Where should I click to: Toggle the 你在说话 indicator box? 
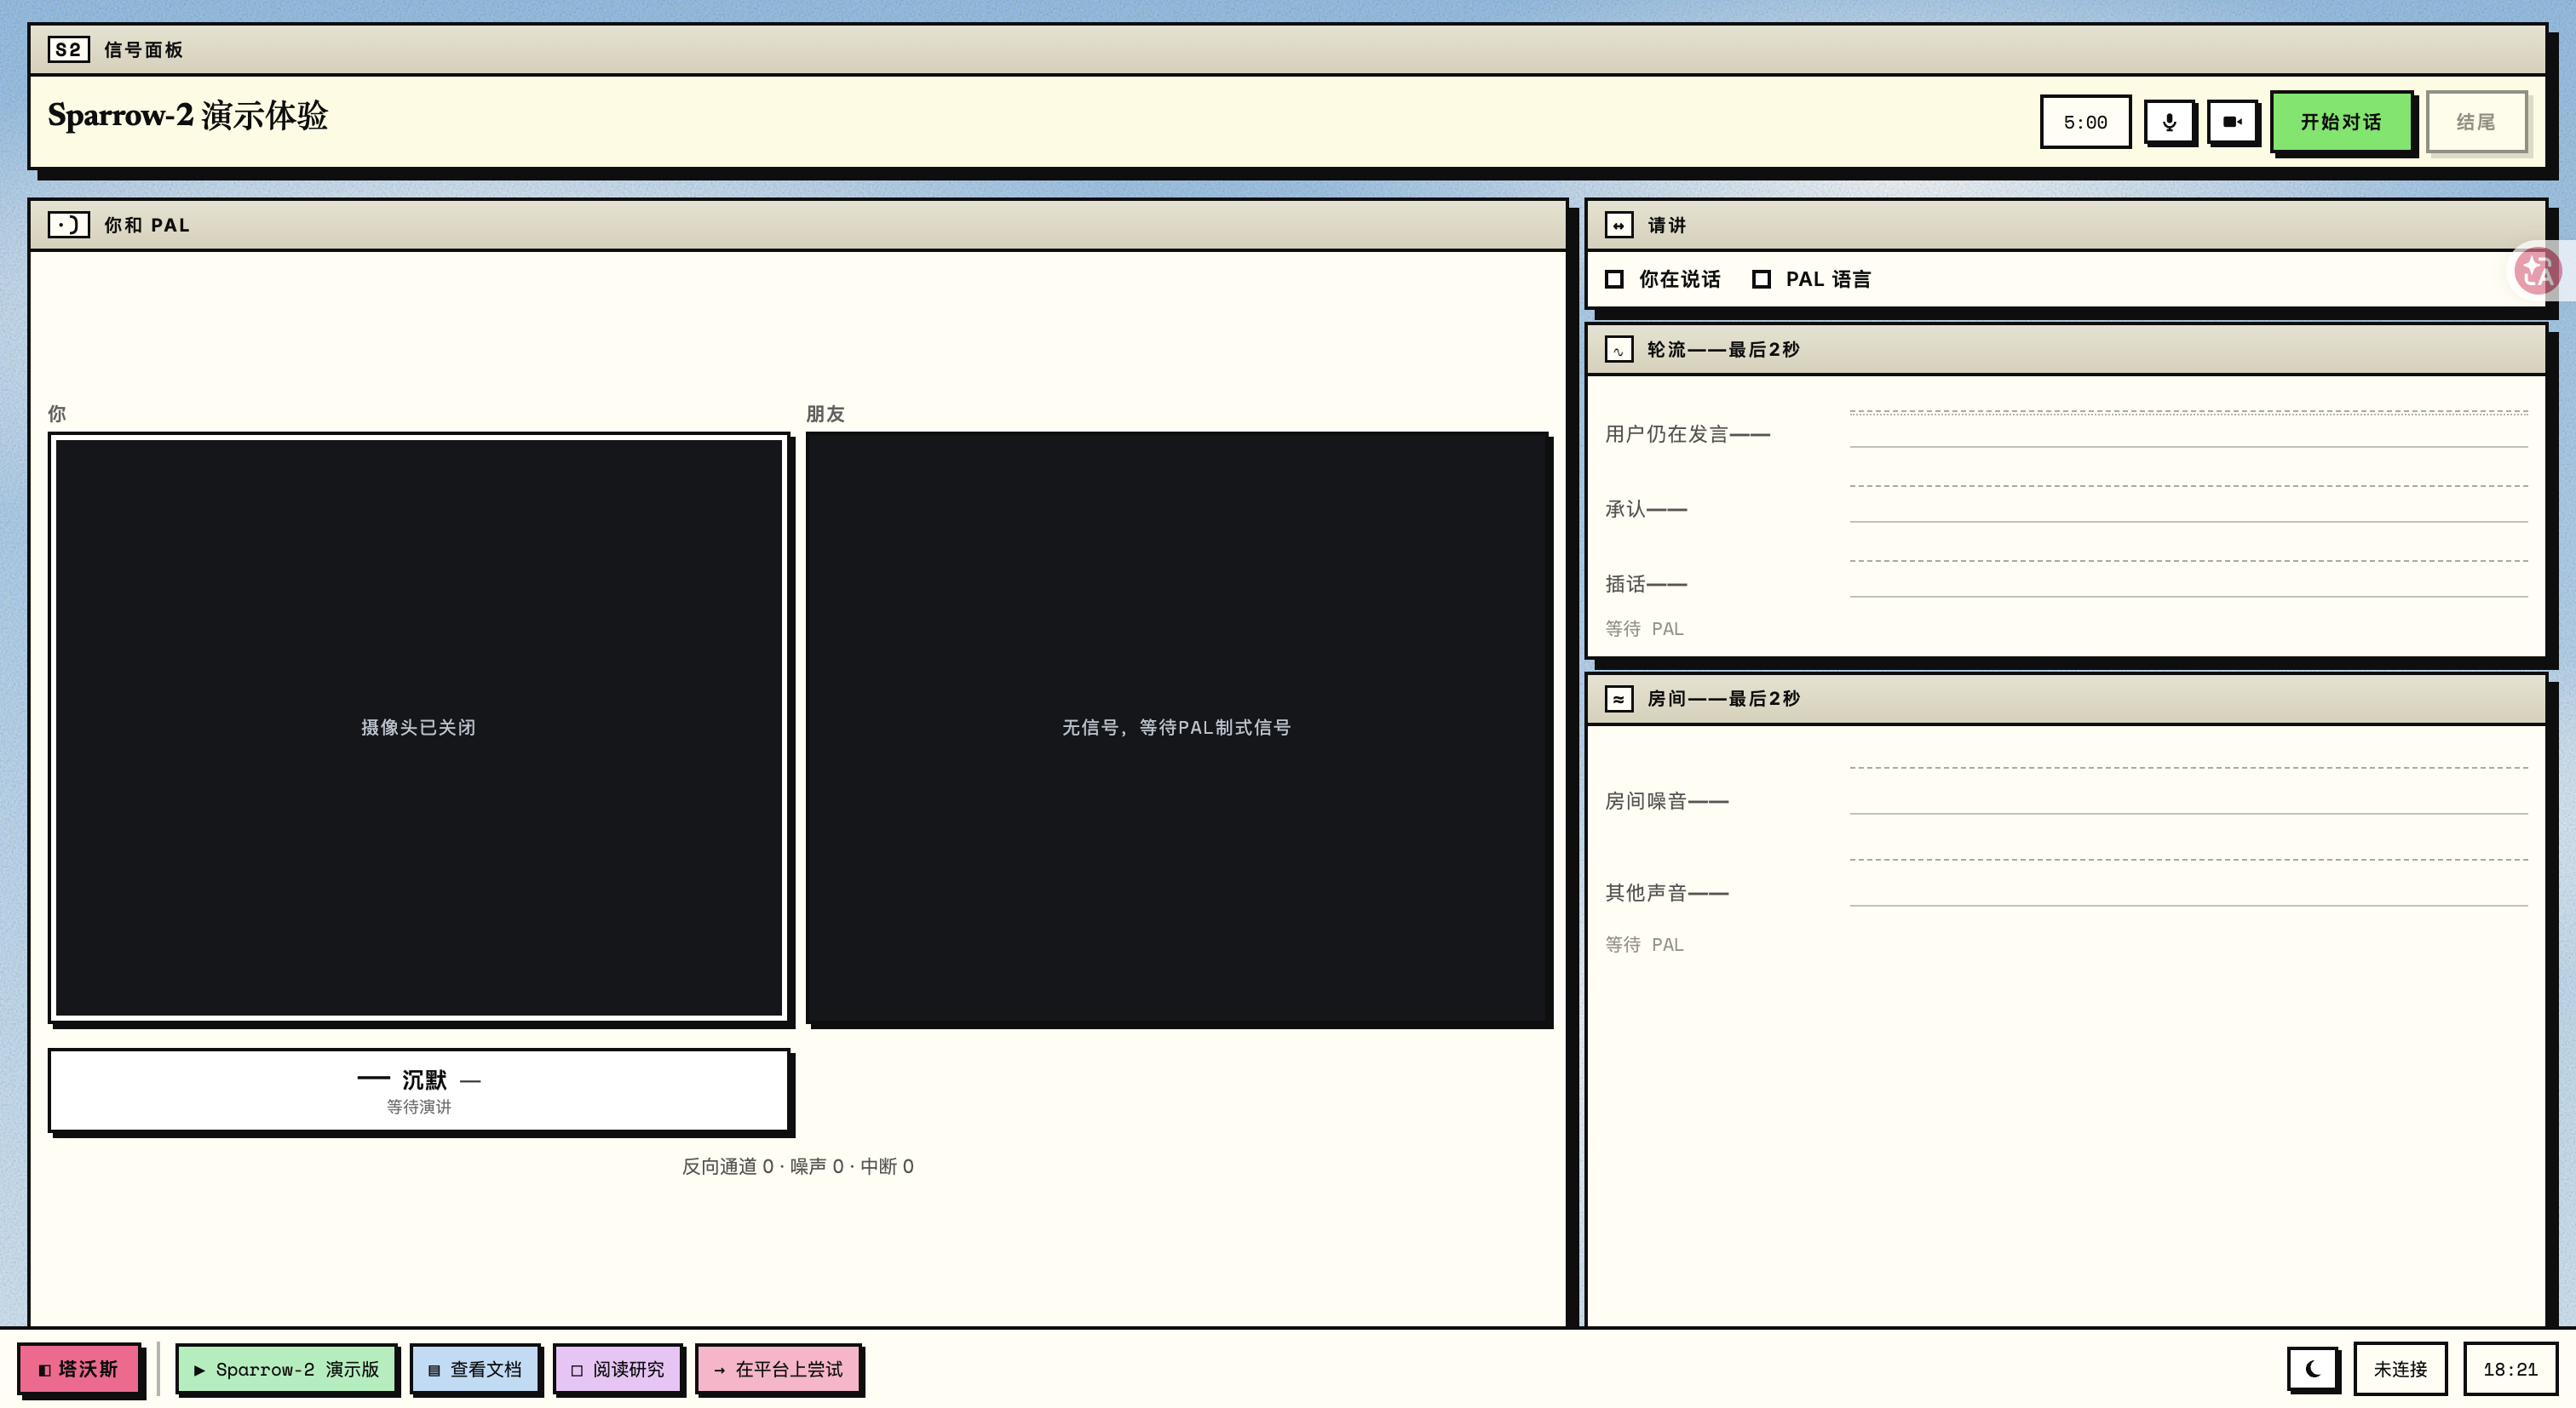[x=1614, y=279]
